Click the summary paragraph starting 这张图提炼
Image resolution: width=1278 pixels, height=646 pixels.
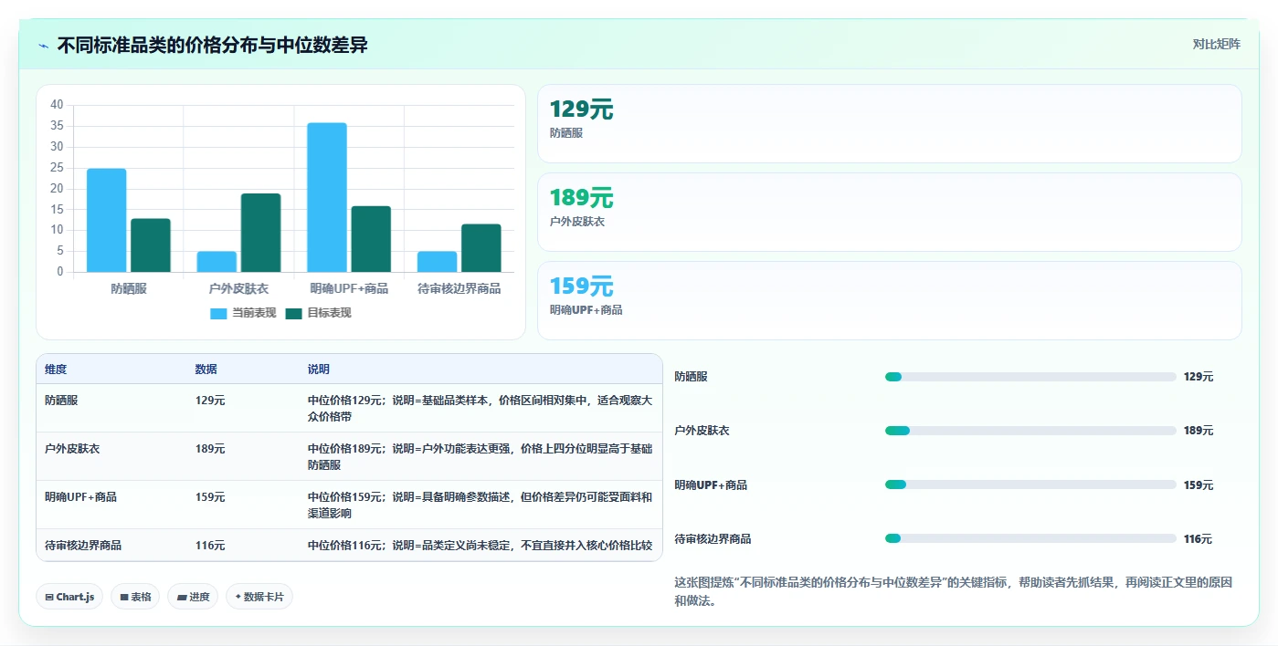(953, 591)
